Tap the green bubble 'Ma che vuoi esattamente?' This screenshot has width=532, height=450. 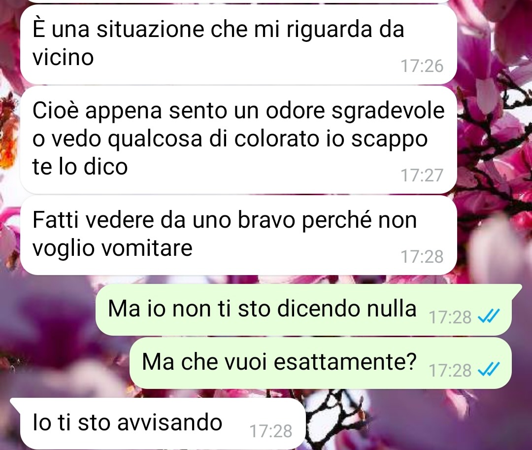tap(320, 362)
